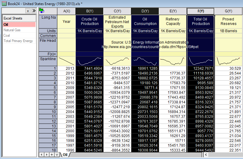Select the Total Primary Energy sheet
Screen dimensions: 243x159
(19, 41)
